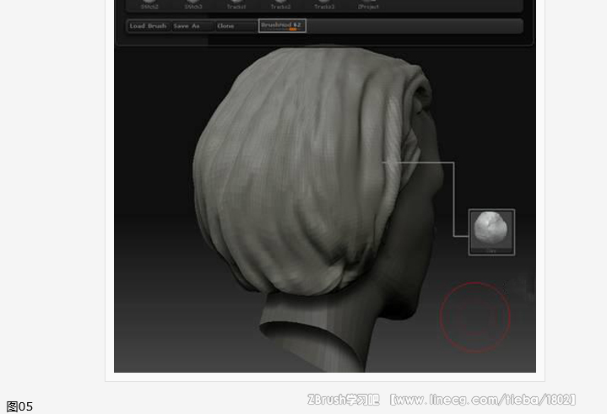The height and width of the screenshot is (414, 607).
Task: Click the Save As button
Action: pyautogui.click(x=192, y=26)
